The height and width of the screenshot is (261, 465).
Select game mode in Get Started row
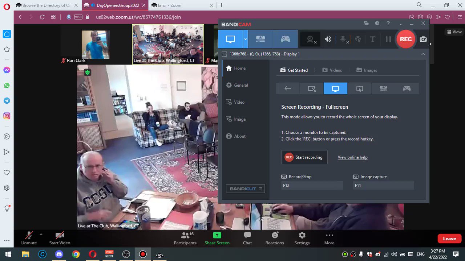407,88
